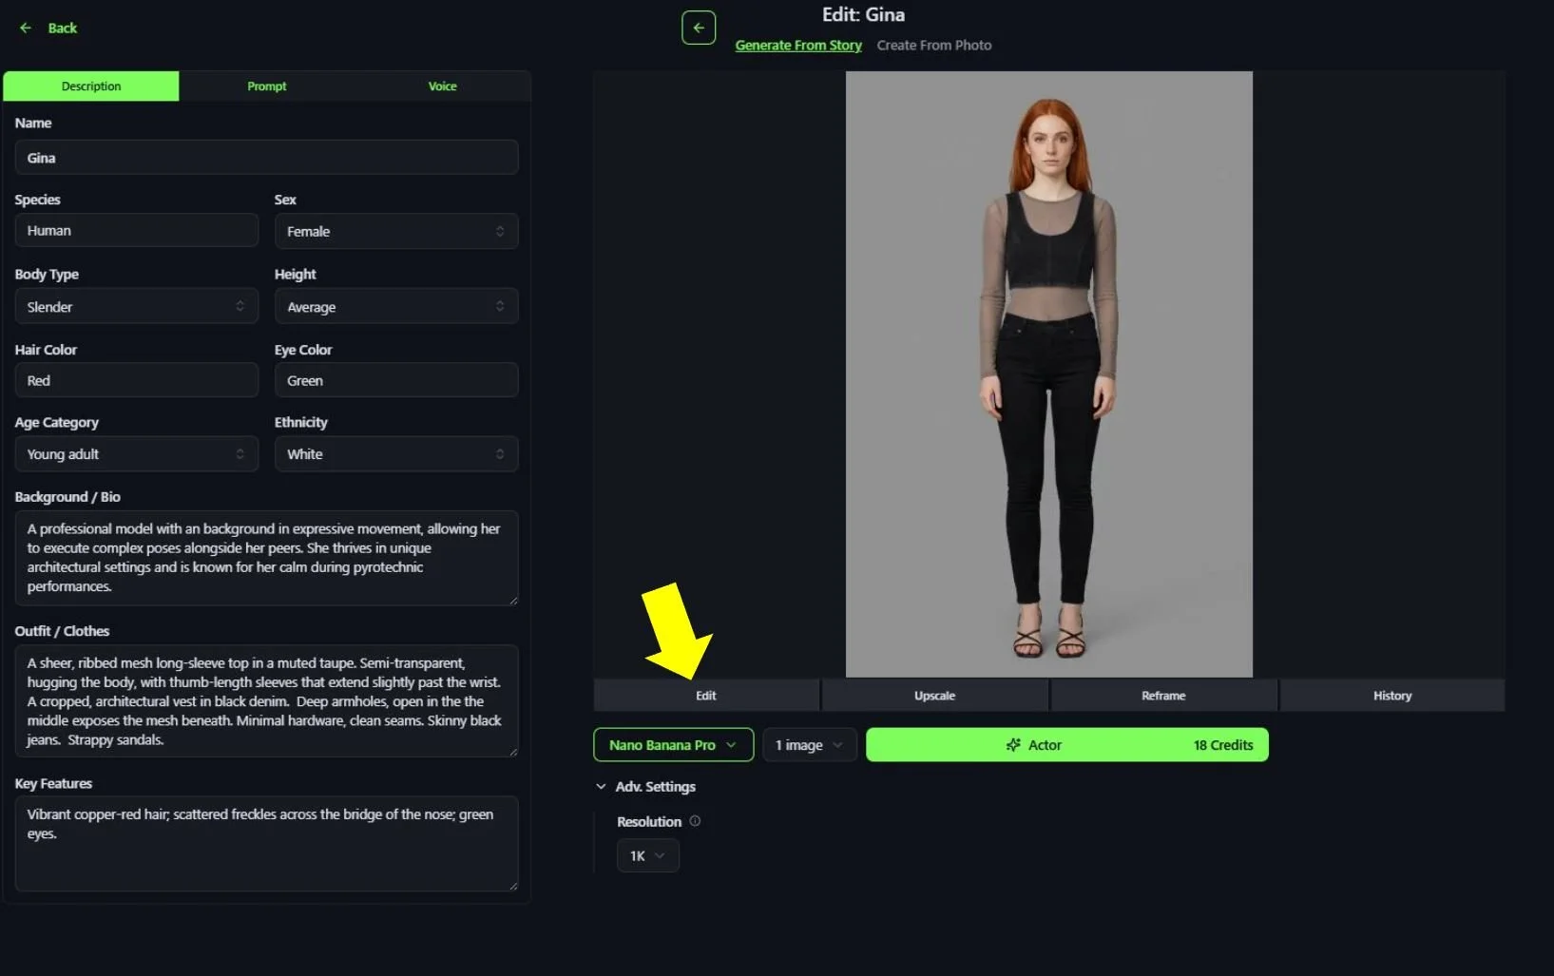This screenshot has width=1554, height=976.
Task: Open the Nano Banana Pro model dropdown
Action: [672, 745]
